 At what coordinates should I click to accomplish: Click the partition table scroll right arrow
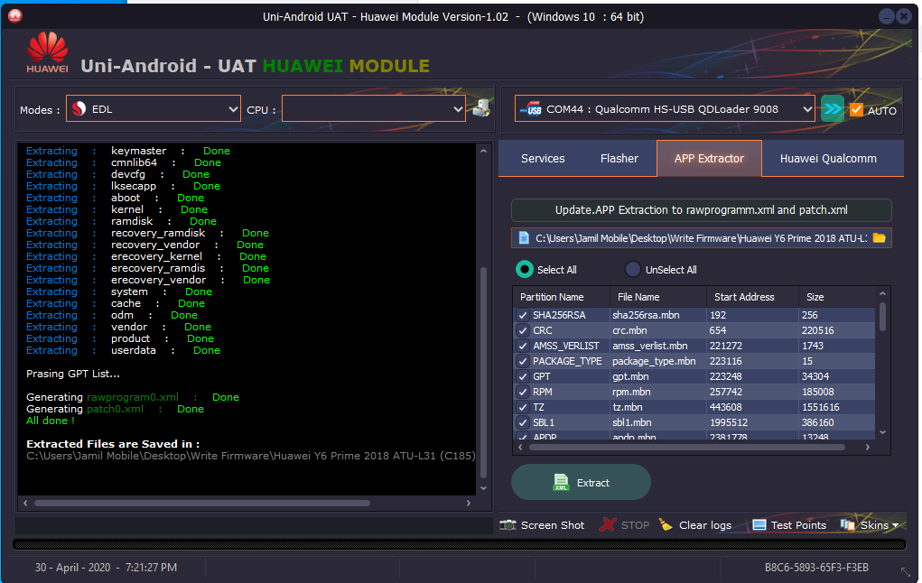click(x=867, y=448)
